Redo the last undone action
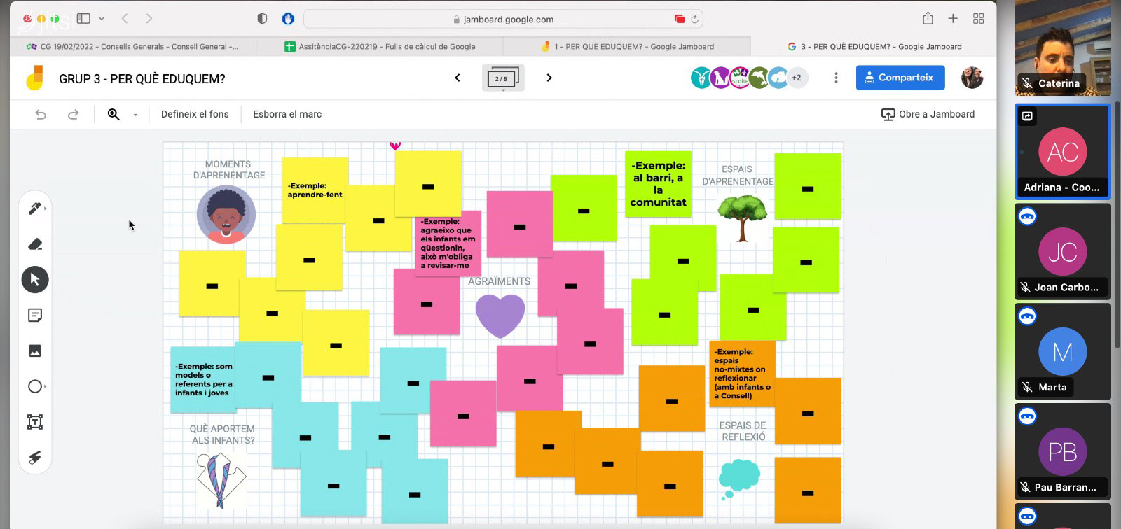The image size is (1121, 529). [73, 114]
